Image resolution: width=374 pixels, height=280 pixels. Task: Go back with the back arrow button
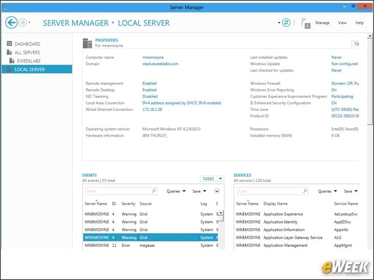click(x=11, y=23)
